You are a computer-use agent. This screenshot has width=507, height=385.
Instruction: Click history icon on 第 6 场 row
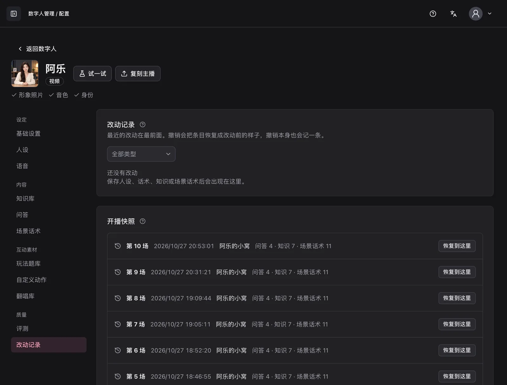click(x=118, y=350)
